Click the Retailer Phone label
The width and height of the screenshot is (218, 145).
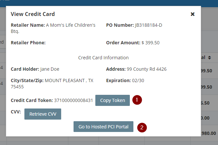tap(28, 43)
